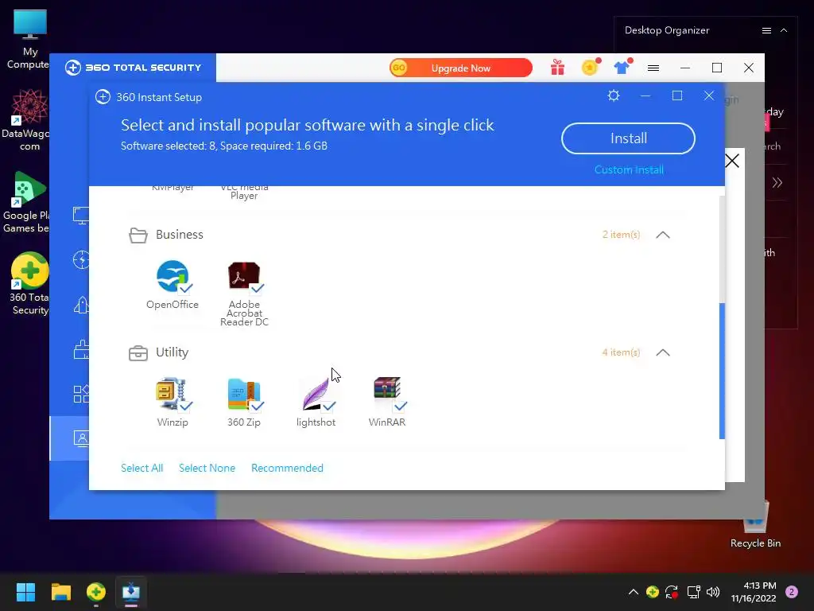Image resolution: width=814 pixels, height=611 pixels.
Task: Uncheck the lightshot checkbox
Action: [x=328, y=406]
